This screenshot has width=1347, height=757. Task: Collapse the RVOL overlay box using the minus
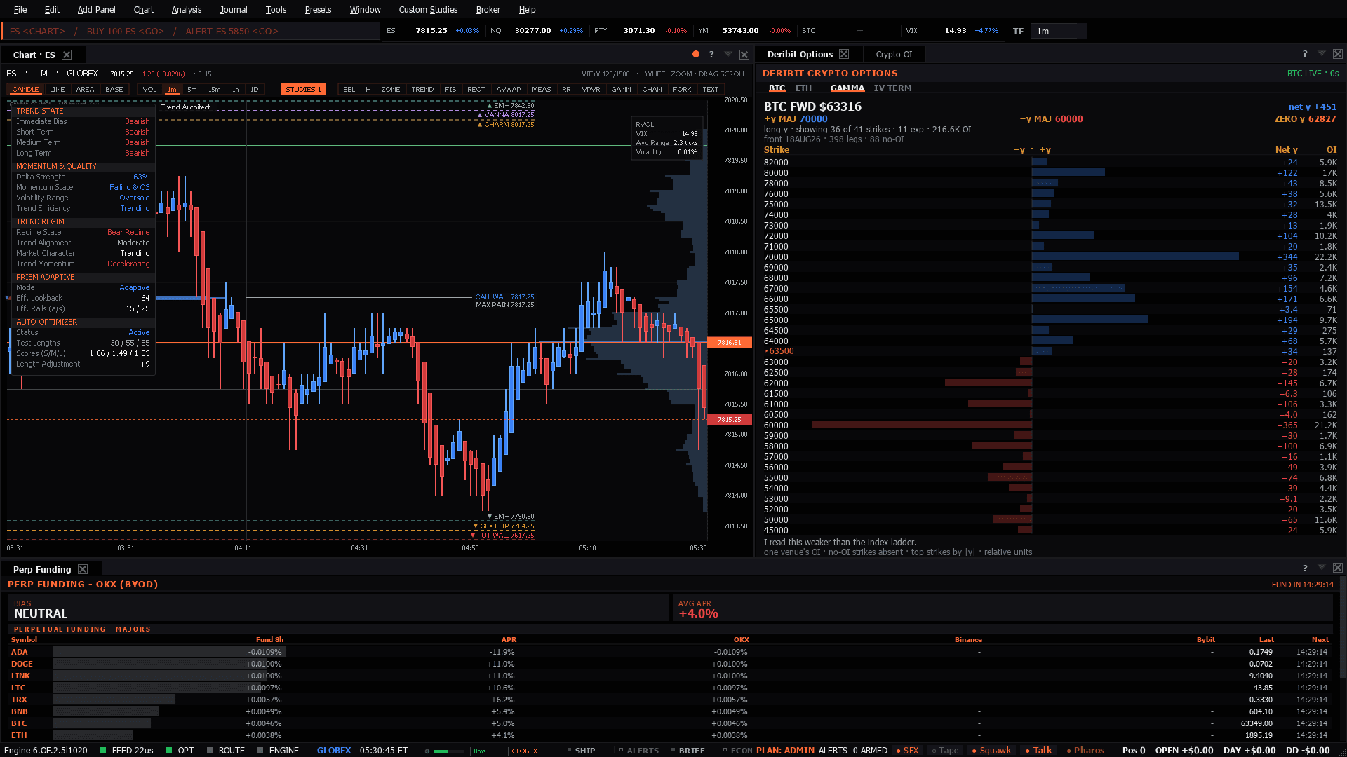click(x=695, y=125)
